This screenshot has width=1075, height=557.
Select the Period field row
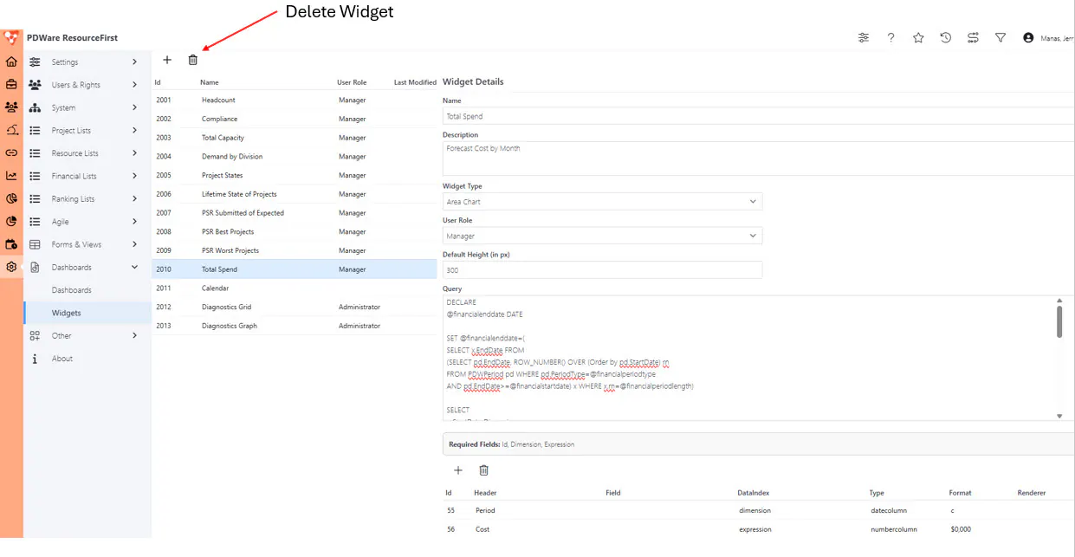759,510
